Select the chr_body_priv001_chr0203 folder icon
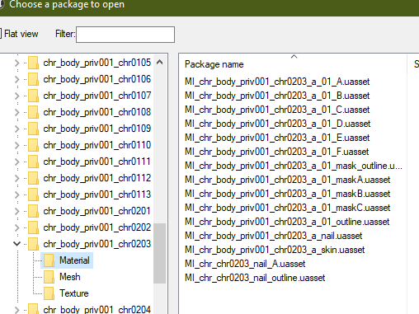 coord(33,244)
